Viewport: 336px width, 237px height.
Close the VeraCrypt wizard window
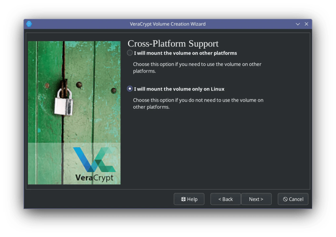tap(307, 24)
